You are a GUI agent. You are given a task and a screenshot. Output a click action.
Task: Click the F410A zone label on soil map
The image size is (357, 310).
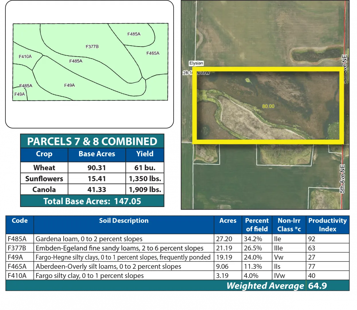[x=25, y=57]
